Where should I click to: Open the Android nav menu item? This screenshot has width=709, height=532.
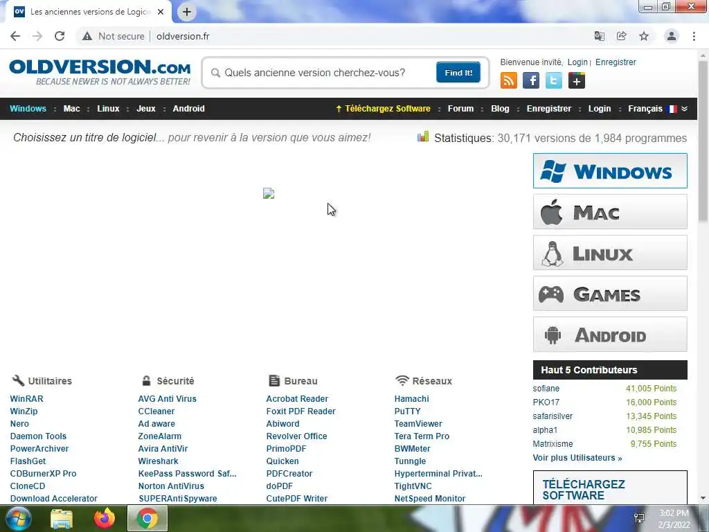[x=188, y=109]
